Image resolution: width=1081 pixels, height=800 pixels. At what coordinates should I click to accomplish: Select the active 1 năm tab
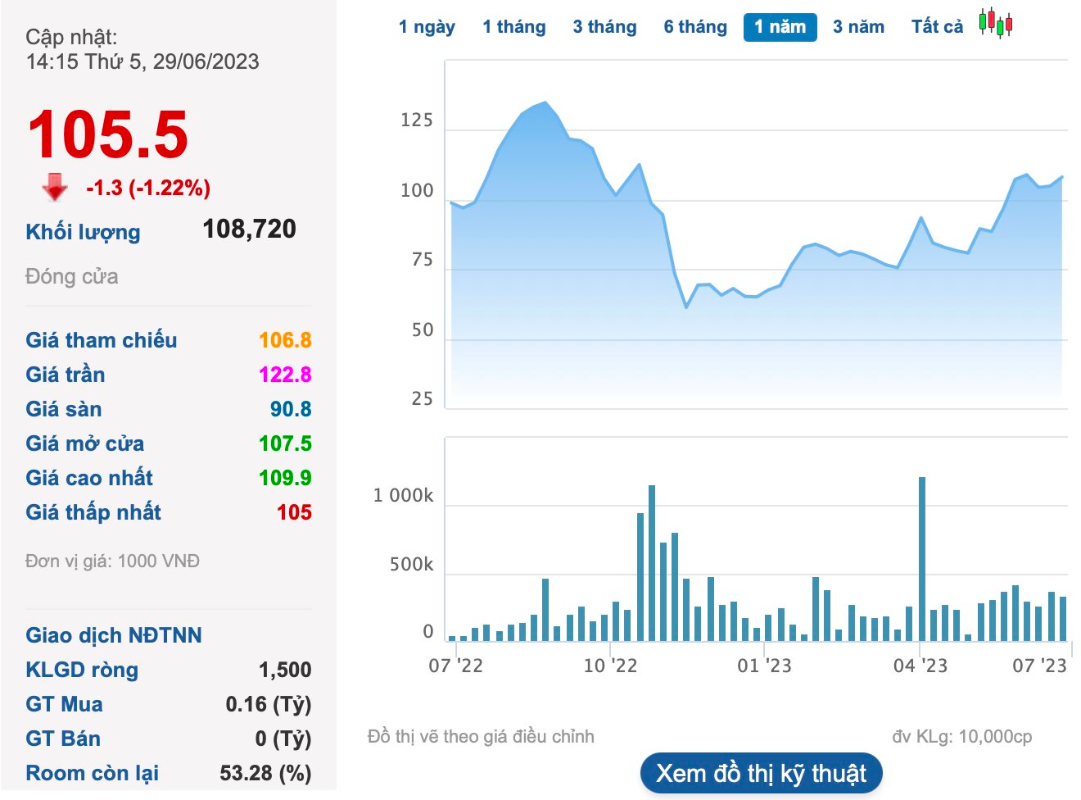click(780, 27)
